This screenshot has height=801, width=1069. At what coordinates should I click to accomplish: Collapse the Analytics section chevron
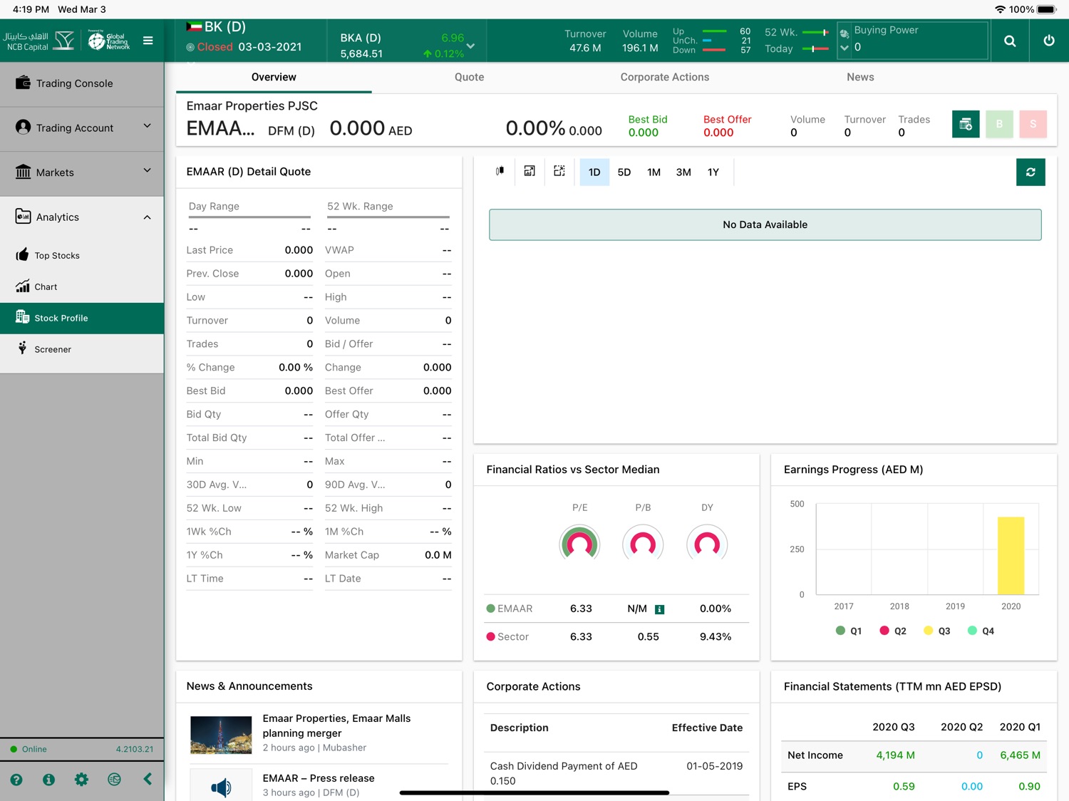click(x=147, y=217)
